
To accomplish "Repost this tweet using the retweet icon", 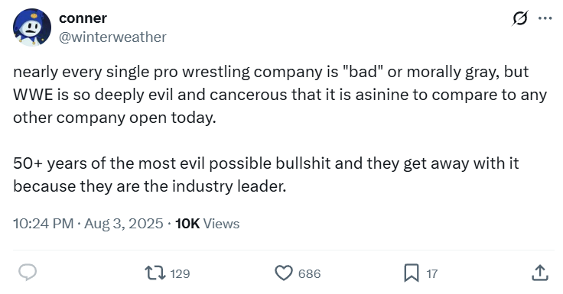I will [155, 273].
